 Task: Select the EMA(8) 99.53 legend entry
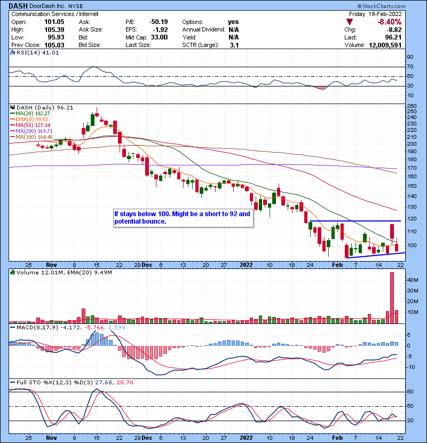[x=29, y=119]
